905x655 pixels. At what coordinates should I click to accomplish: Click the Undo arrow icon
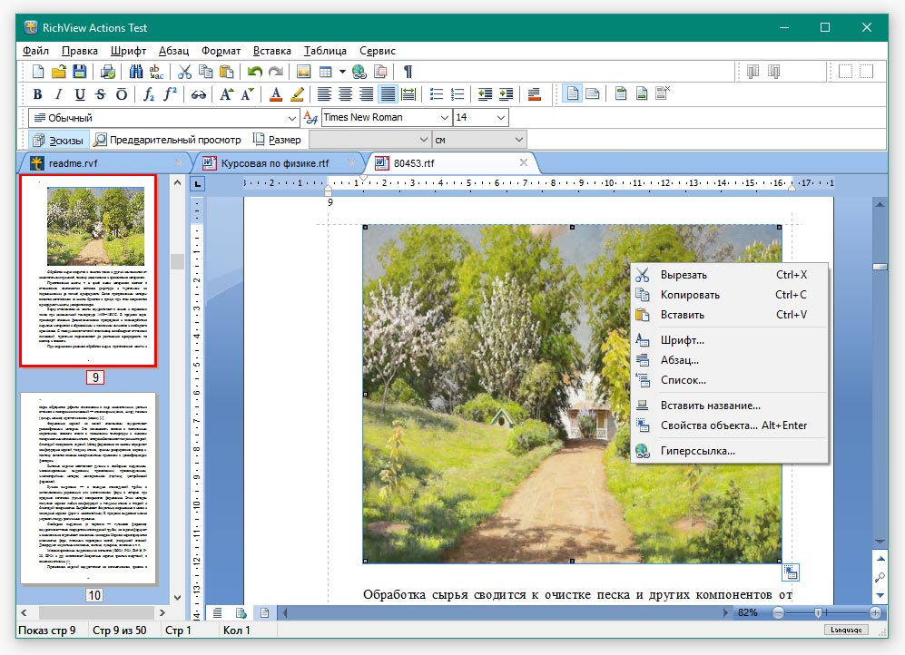pyautogui.click(x=254, y=72)
